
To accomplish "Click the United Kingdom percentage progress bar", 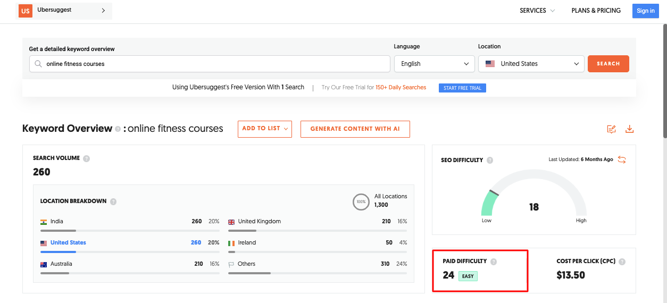I will [x=318, y=231].
